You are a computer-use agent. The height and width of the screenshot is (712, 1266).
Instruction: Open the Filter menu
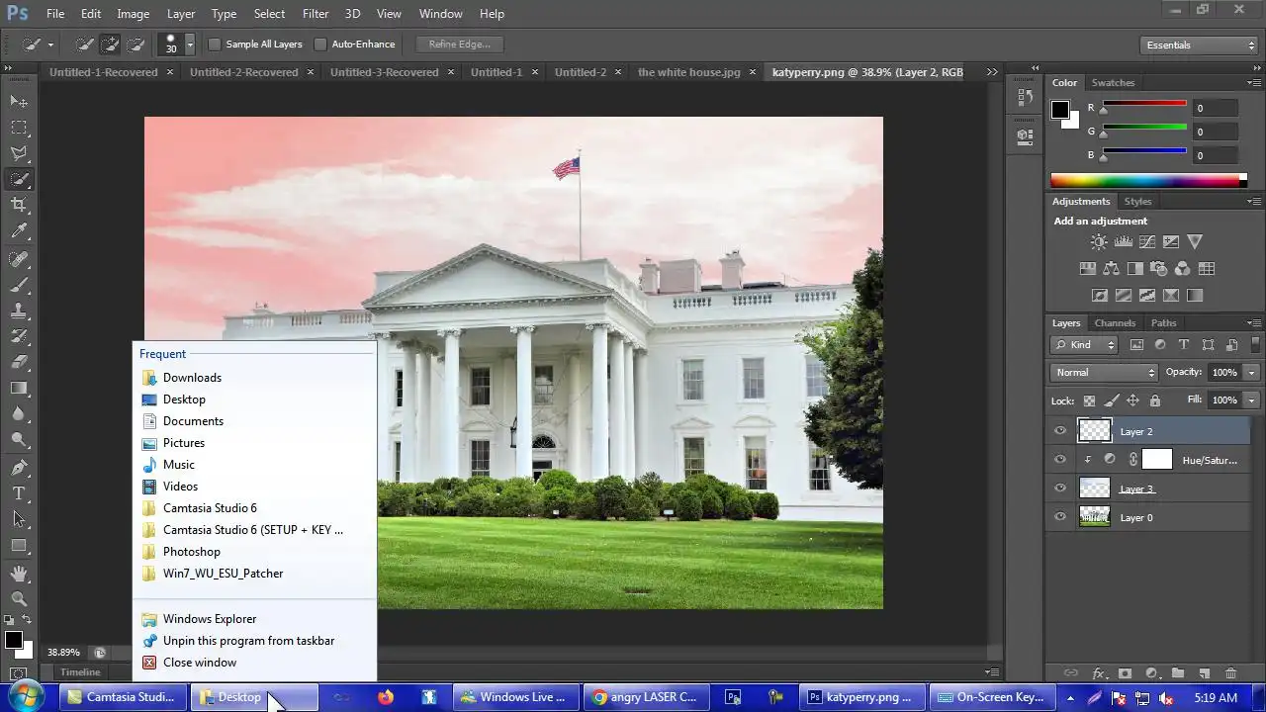pos(316,14)
